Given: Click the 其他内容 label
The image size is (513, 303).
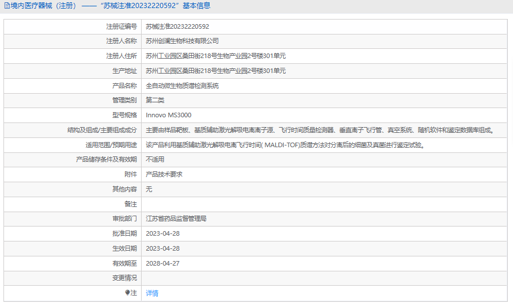Looking at the screenshot, I should click(124, 189).
